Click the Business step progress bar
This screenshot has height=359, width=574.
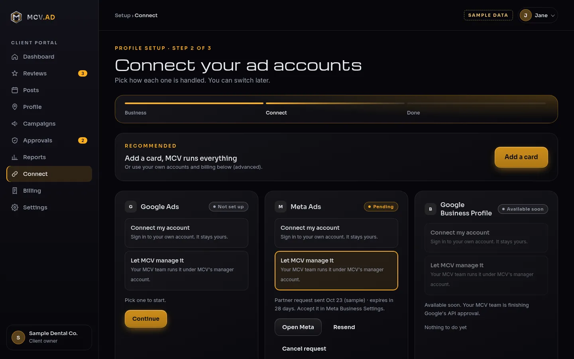pyautogui.click(x=194, y=103)
